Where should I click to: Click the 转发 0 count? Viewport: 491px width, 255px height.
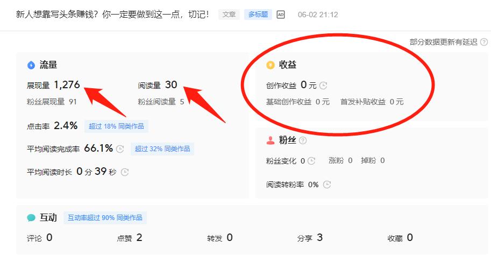pyautogui.click(x=220, y=238)
